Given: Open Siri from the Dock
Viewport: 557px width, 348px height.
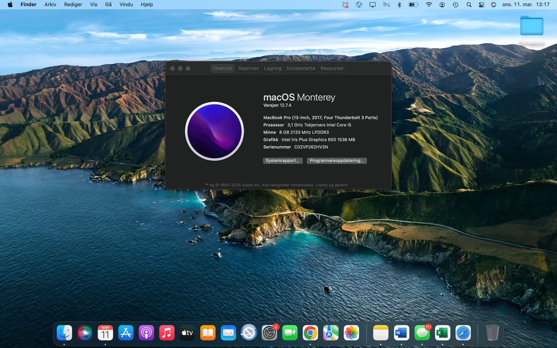Looking at the screenshot, I should point(85,333).
